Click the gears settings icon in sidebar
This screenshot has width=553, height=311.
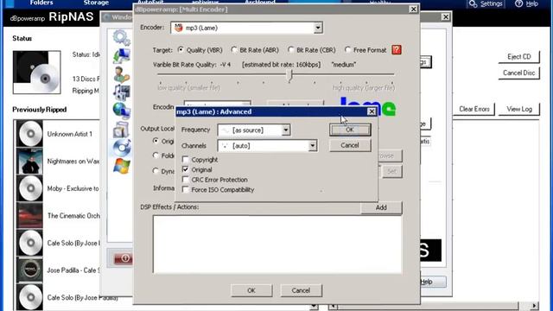(x=121, y=37)
